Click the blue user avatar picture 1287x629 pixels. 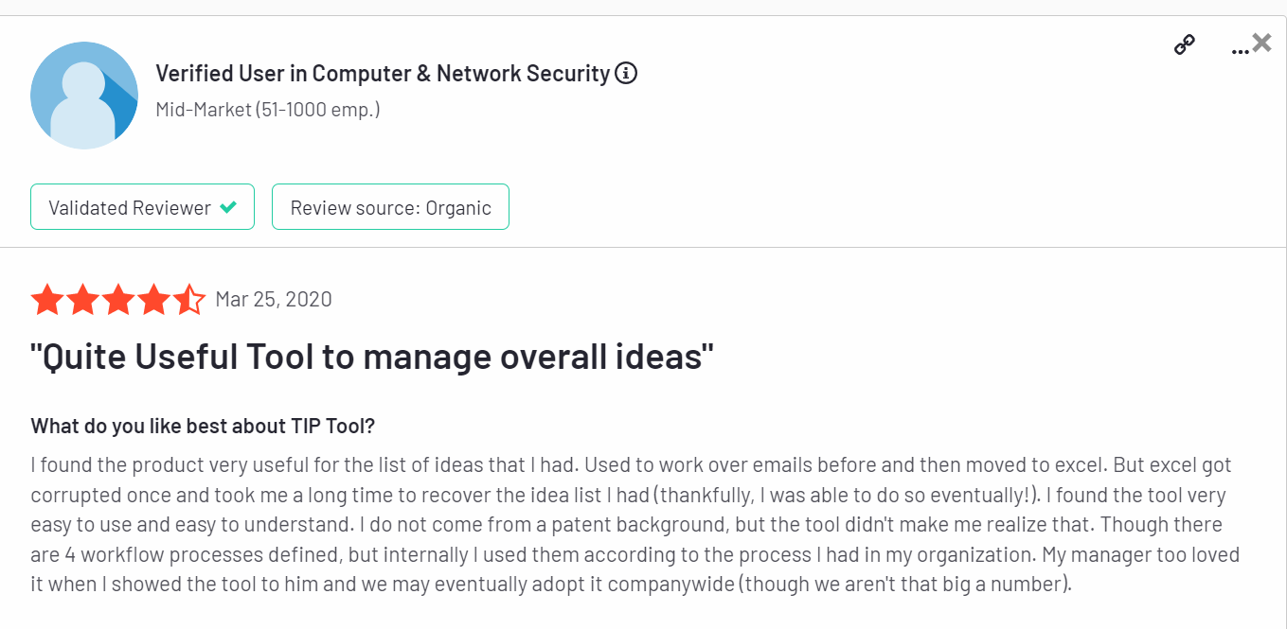pyautogui.click(x=84, y=95)
